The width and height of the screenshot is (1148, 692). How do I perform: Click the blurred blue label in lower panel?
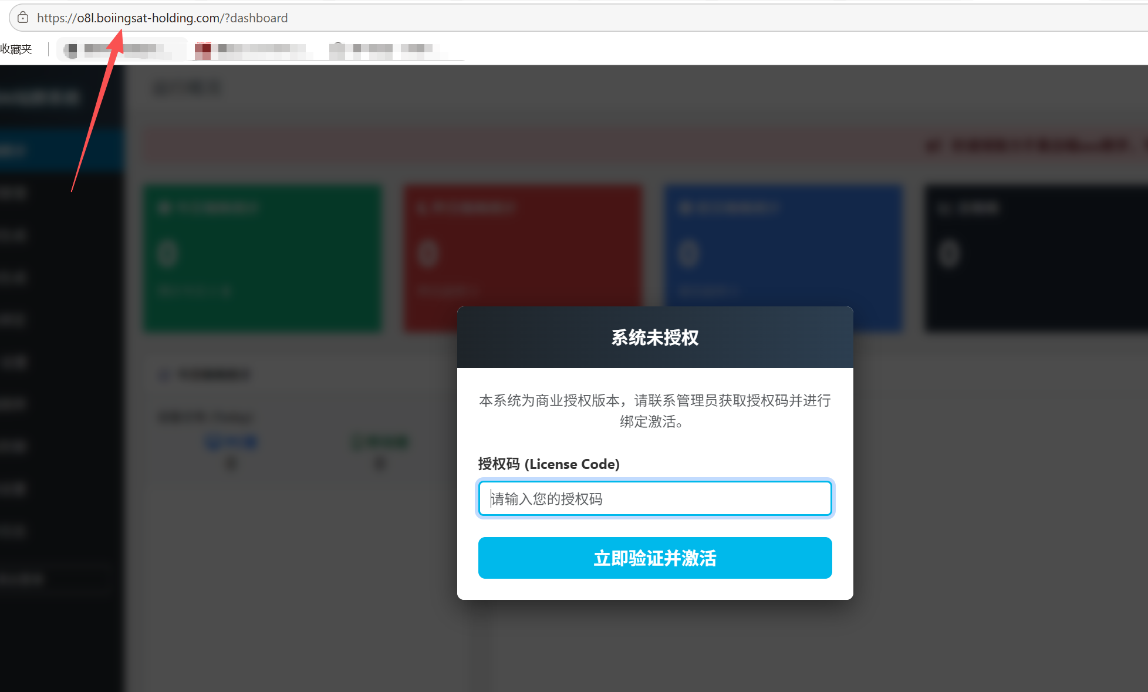pos(231,443)
